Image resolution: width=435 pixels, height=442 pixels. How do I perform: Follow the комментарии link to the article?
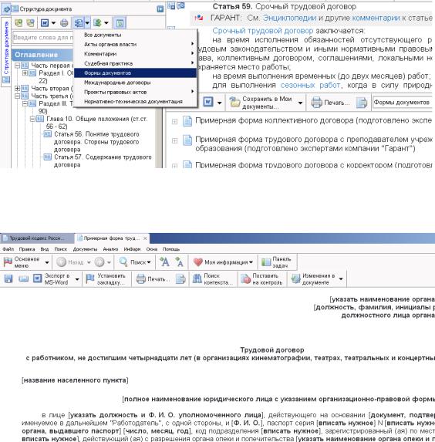point(376,18)
